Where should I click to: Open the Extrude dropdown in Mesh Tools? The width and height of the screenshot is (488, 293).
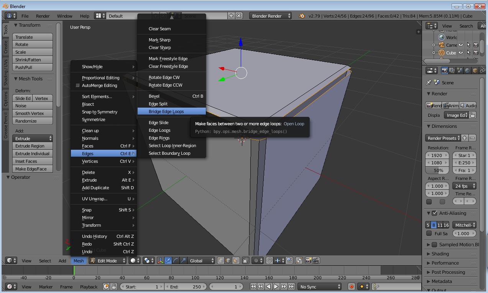click(33, 138)
